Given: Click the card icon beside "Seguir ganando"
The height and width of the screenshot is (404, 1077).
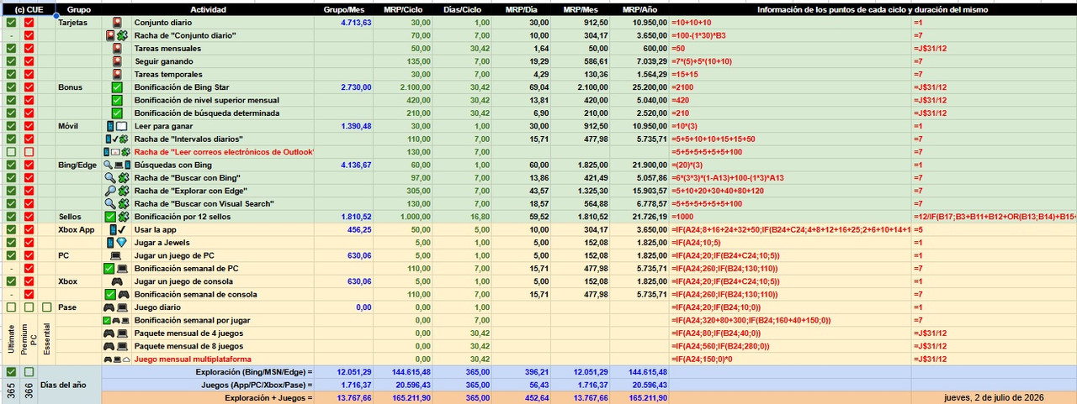Looking at the screenshot, I should point(117,61).
